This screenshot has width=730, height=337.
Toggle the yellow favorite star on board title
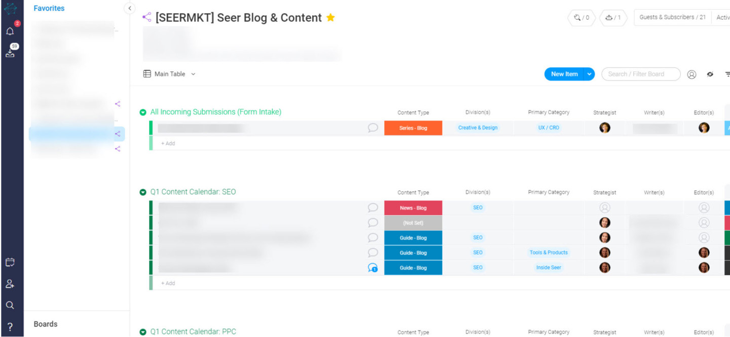[331, 18]
